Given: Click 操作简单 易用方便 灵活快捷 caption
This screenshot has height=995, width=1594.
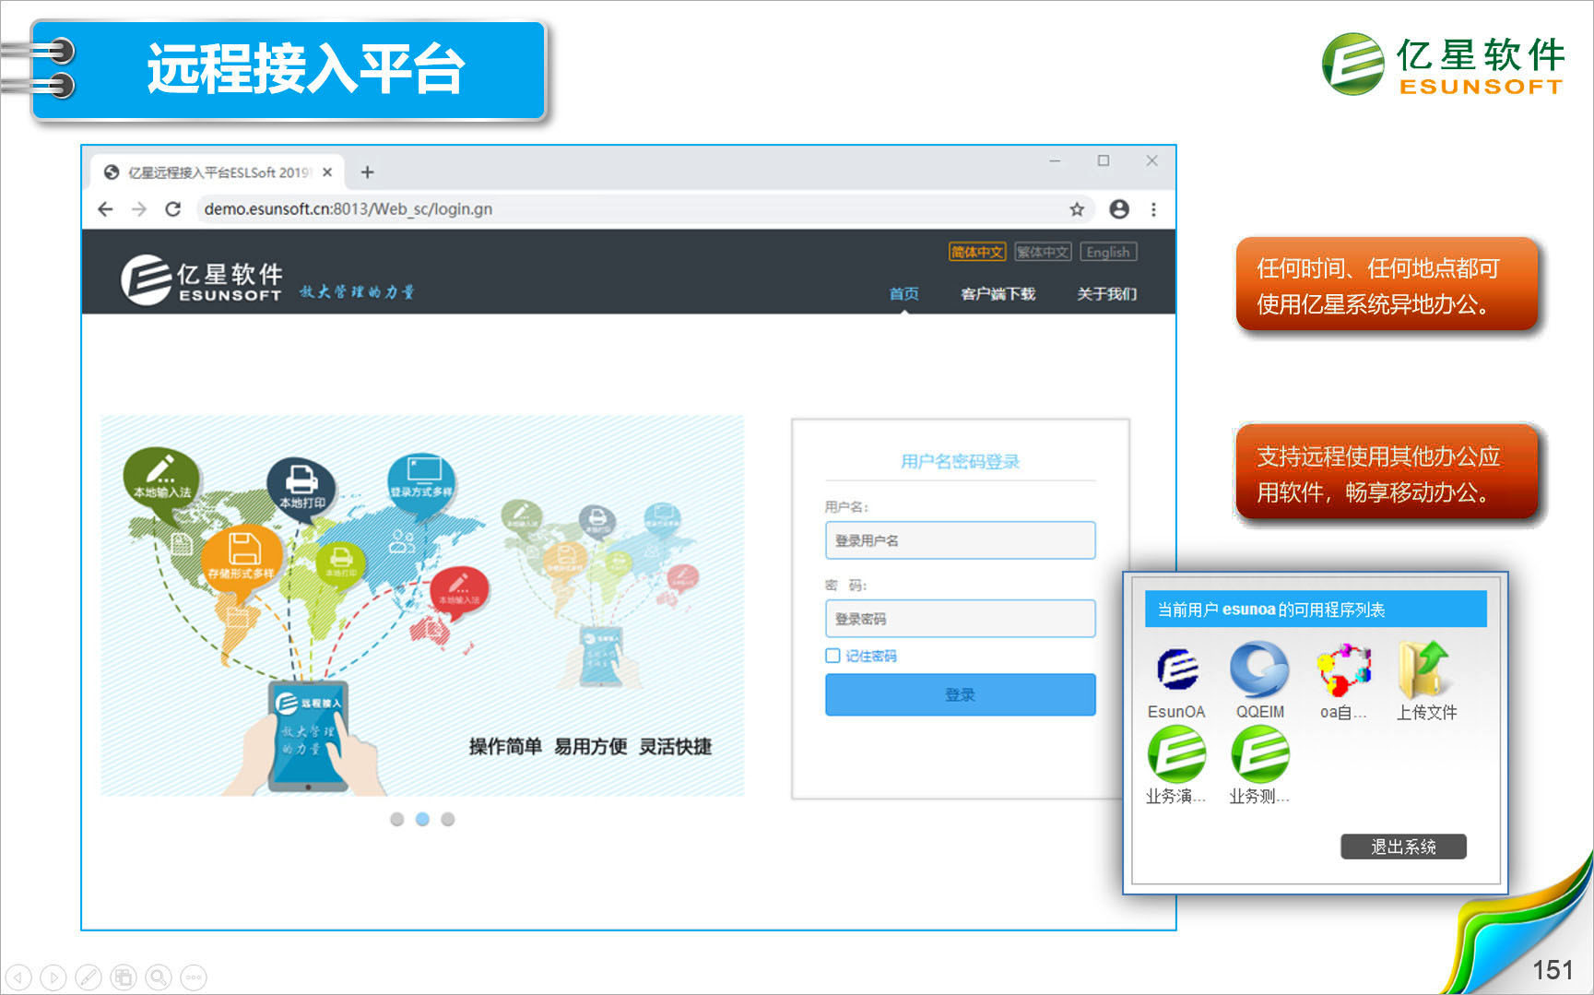Looking at the screenshot, I should [590, 746].
